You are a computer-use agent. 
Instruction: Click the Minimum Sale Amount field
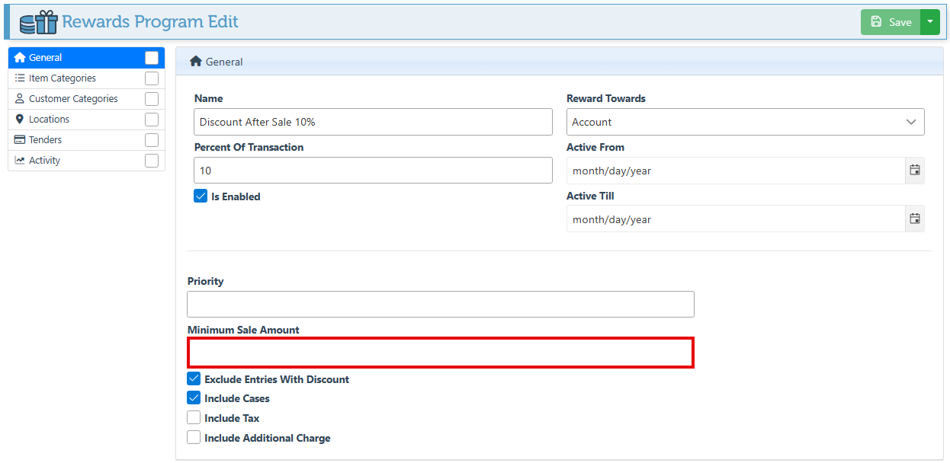click(x=440, y=353)
